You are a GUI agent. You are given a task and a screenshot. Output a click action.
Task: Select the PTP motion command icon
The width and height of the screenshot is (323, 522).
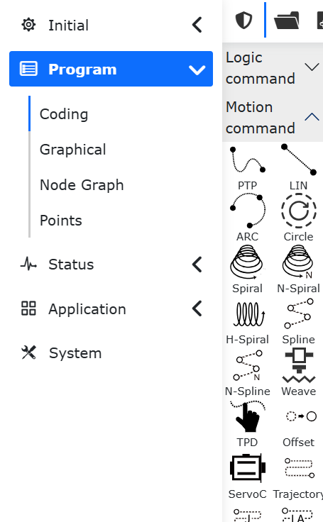pyautogui.click(x=247, y=160)
